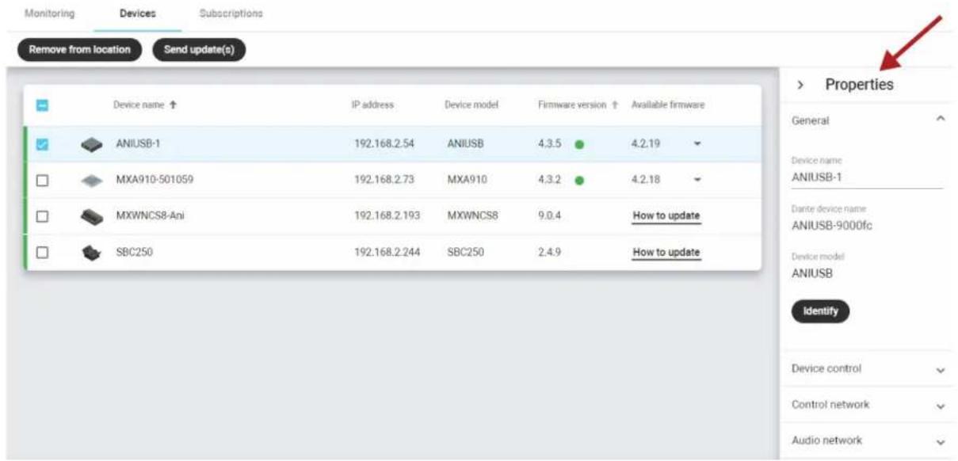Collapse the Properties panel with the chevron

800,85
